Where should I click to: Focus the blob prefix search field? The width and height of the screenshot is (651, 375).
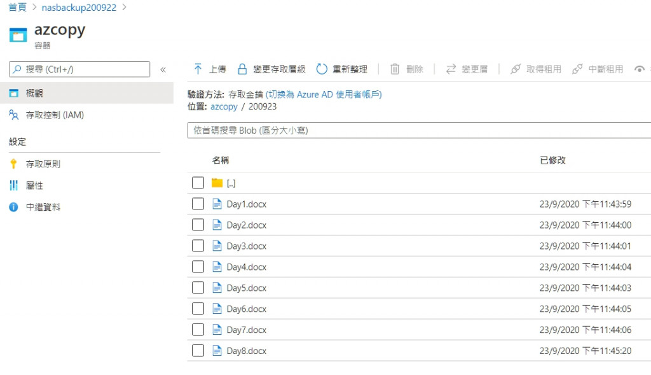[419, 130]
